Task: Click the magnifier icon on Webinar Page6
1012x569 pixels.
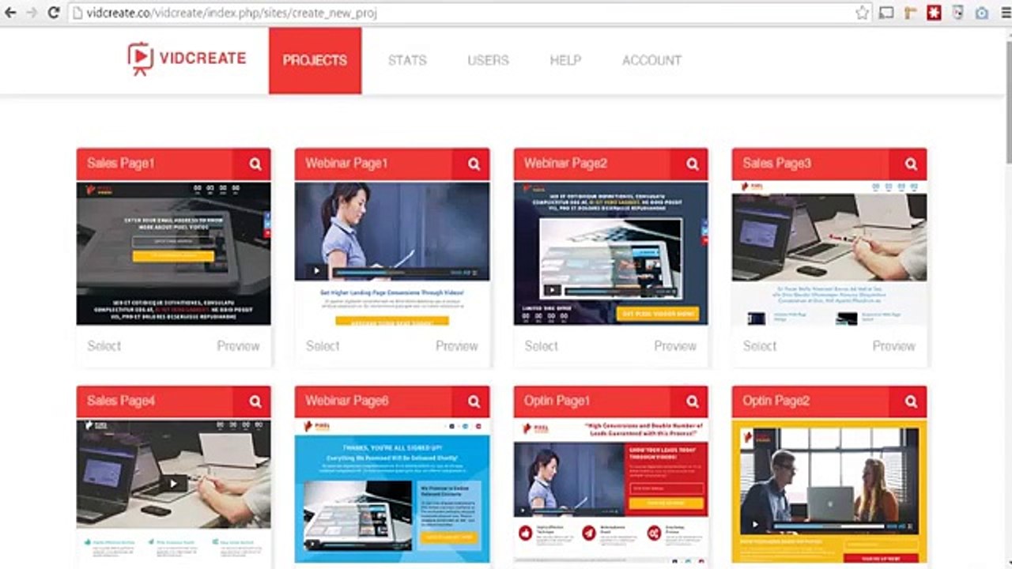Action: 474,401
